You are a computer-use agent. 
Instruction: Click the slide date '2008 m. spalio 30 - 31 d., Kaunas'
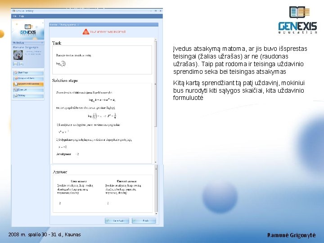(x=45, y=234)
